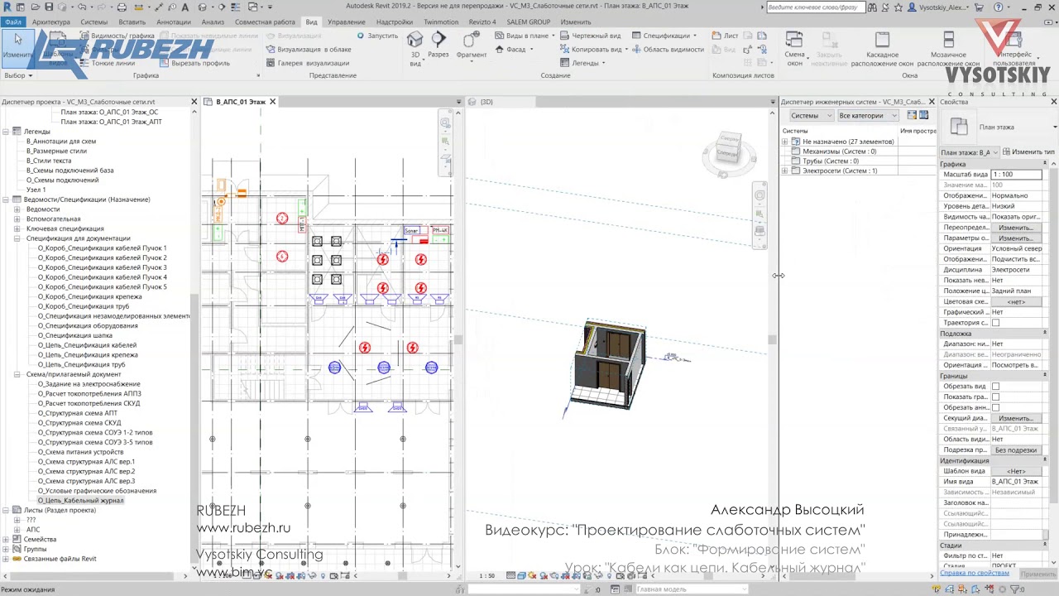
Task: Open the Спецификации ribbon dropdown
Action: (x=665, y=36)
